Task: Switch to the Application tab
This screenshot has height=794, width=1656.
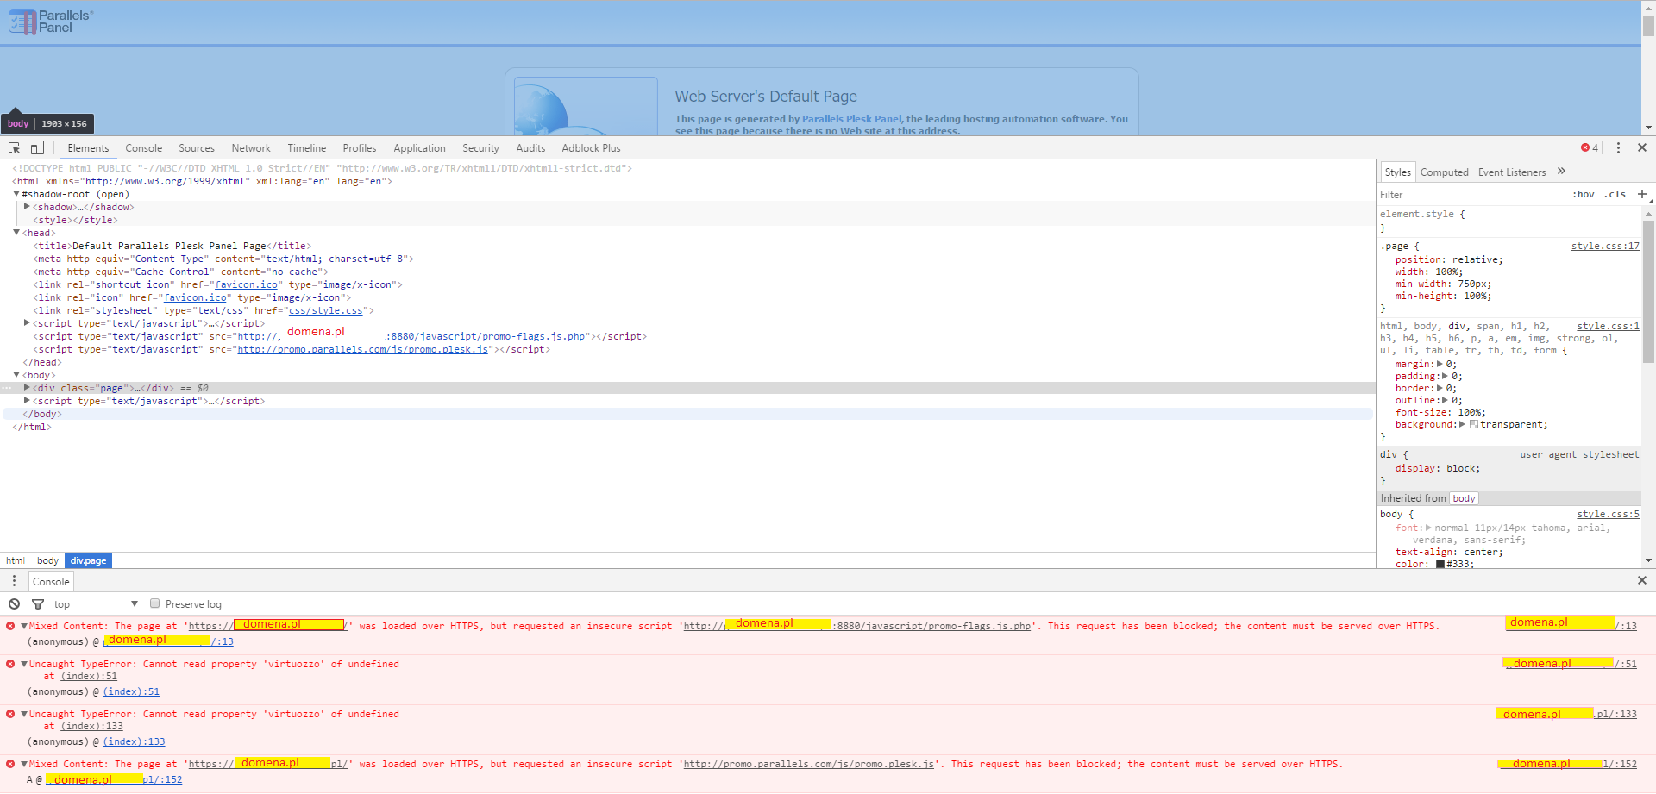Action: (419, 148)
